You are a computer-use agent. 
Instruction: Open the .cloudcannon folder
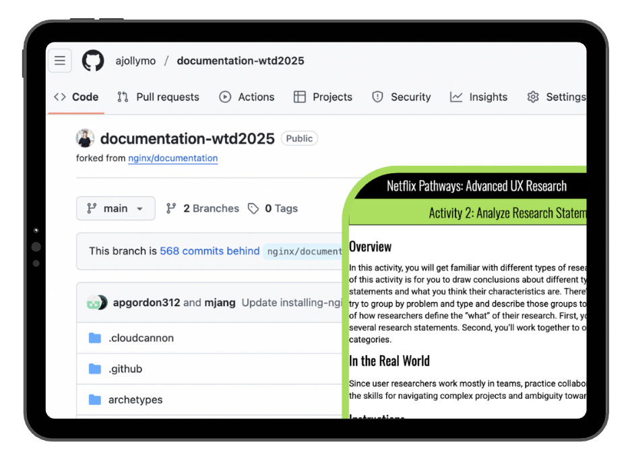tap(141, 338)
